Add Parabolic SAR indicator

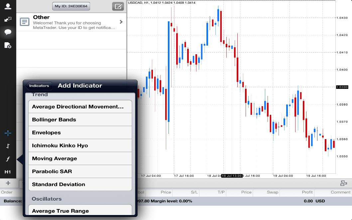point(80,171)
